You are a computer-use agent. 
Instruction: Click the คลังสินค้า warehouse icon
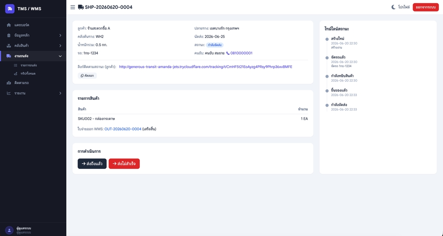9,46
